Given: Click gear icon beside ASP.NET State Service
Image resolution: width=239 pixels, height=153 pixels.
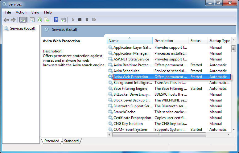Looking at the screenshot, I should 110,59.
